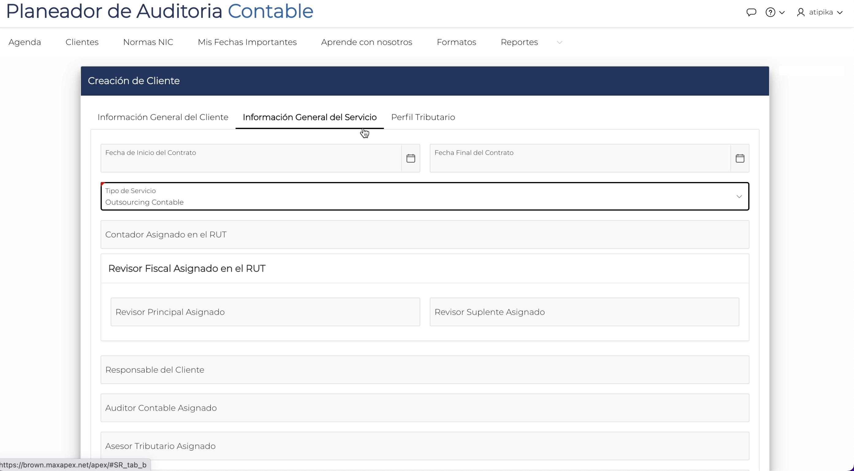Screen dimensions: 854x471
Task: Focus the Asesor Tributario Asignado field
Action: (x=425, y=446)
